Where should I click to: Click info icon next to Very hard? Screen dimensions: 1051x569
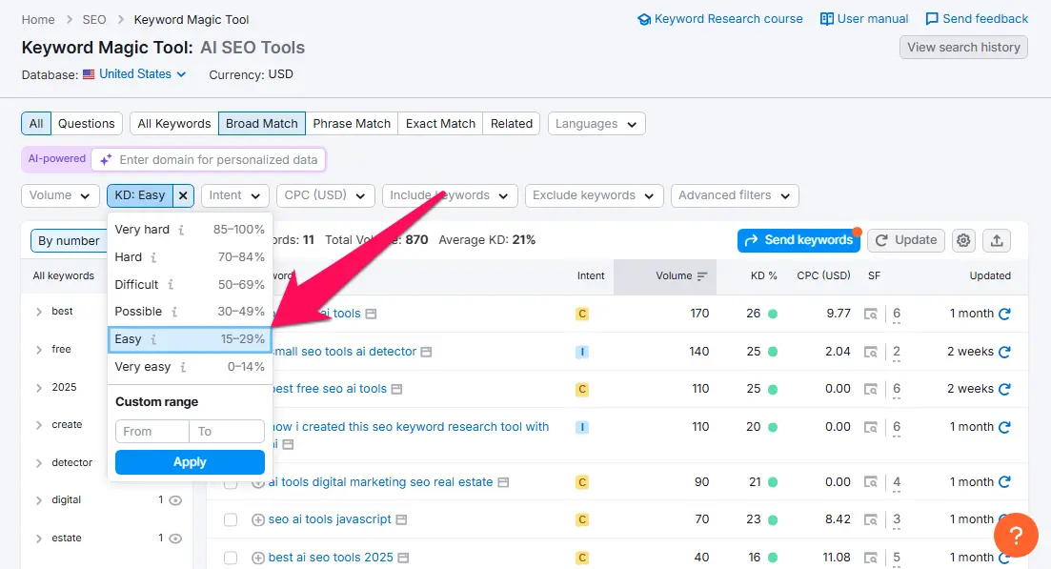(181, 230)
